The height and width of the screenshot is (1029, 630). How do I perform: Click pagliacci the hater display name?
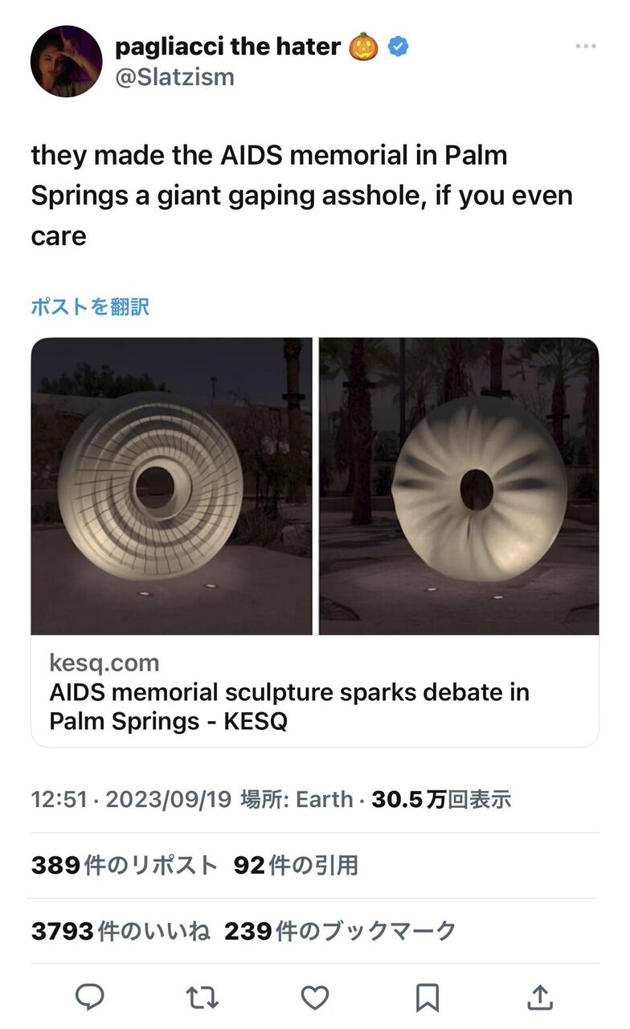[228, 47]
